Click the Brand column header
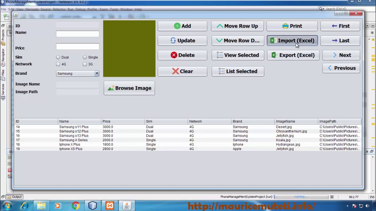The height and width of the screenshot is (211, 376). (253, 121)
